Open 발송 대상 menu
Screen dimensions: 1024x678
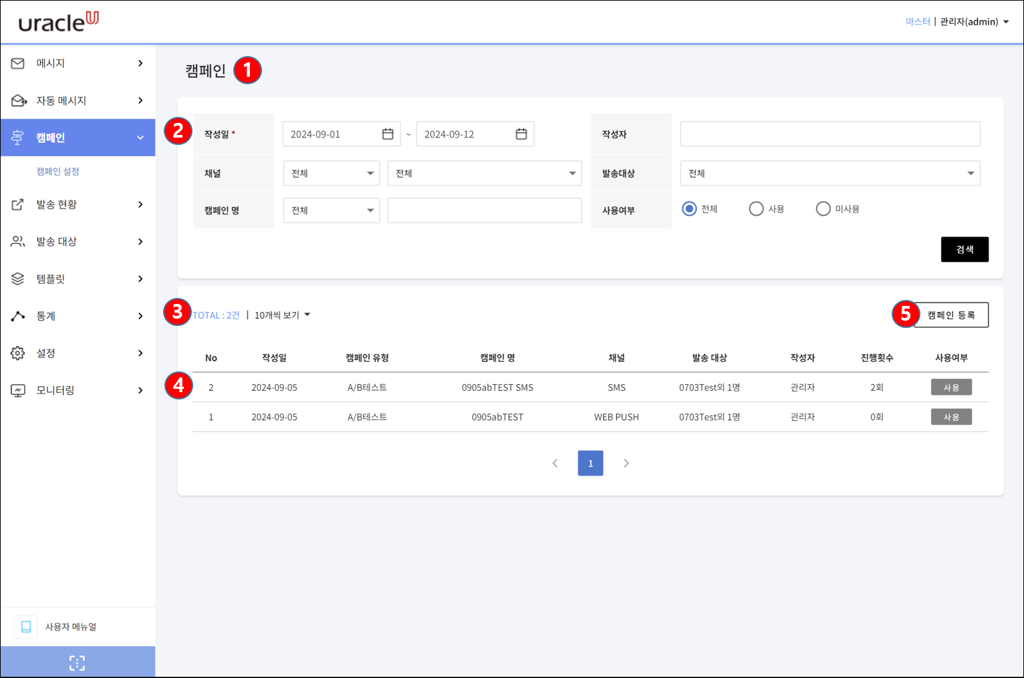click(78, 242)
